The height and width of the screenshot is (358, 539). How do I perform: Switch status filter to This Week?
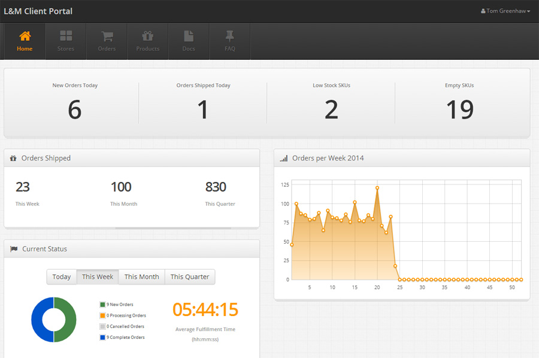pyautogui.click(x=98, y=277)
